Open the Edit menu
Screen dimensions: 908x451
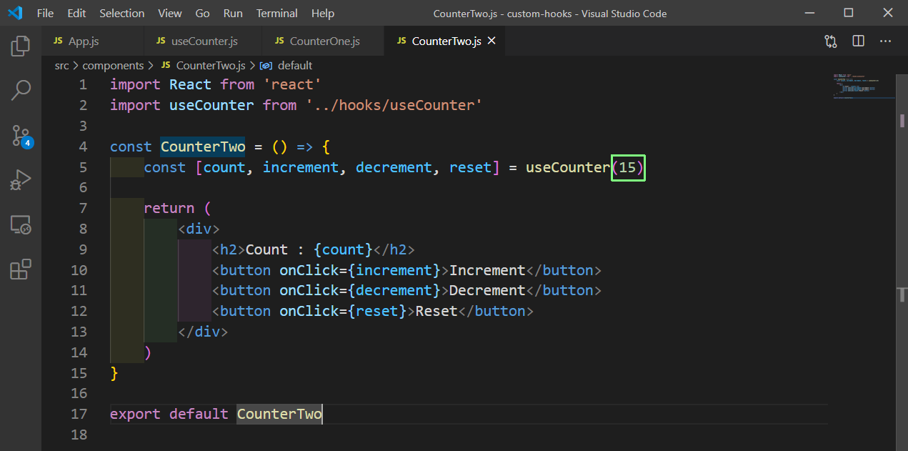click(x=76, y=13)
